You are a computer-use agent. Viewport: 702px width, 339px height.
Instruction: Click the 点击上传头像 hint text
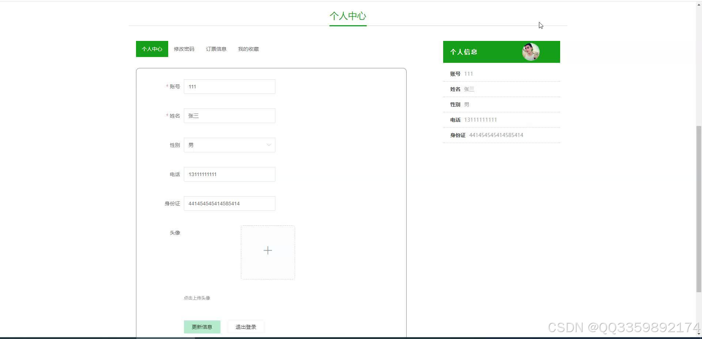pyautogui.click(x=197, y=298)
